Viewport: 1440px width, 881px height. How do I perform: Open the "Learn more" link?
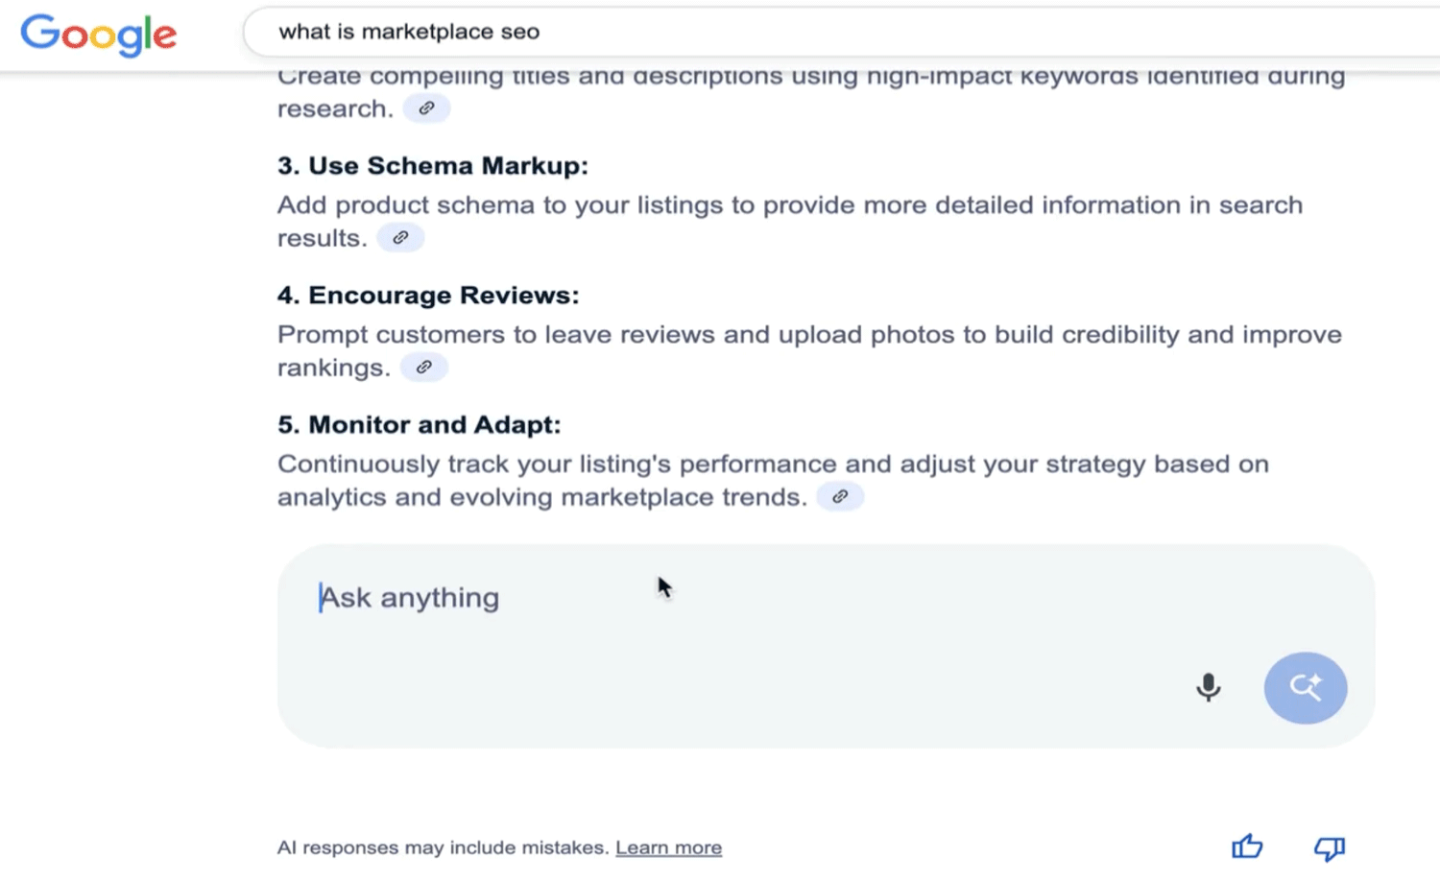click(668, 847)
